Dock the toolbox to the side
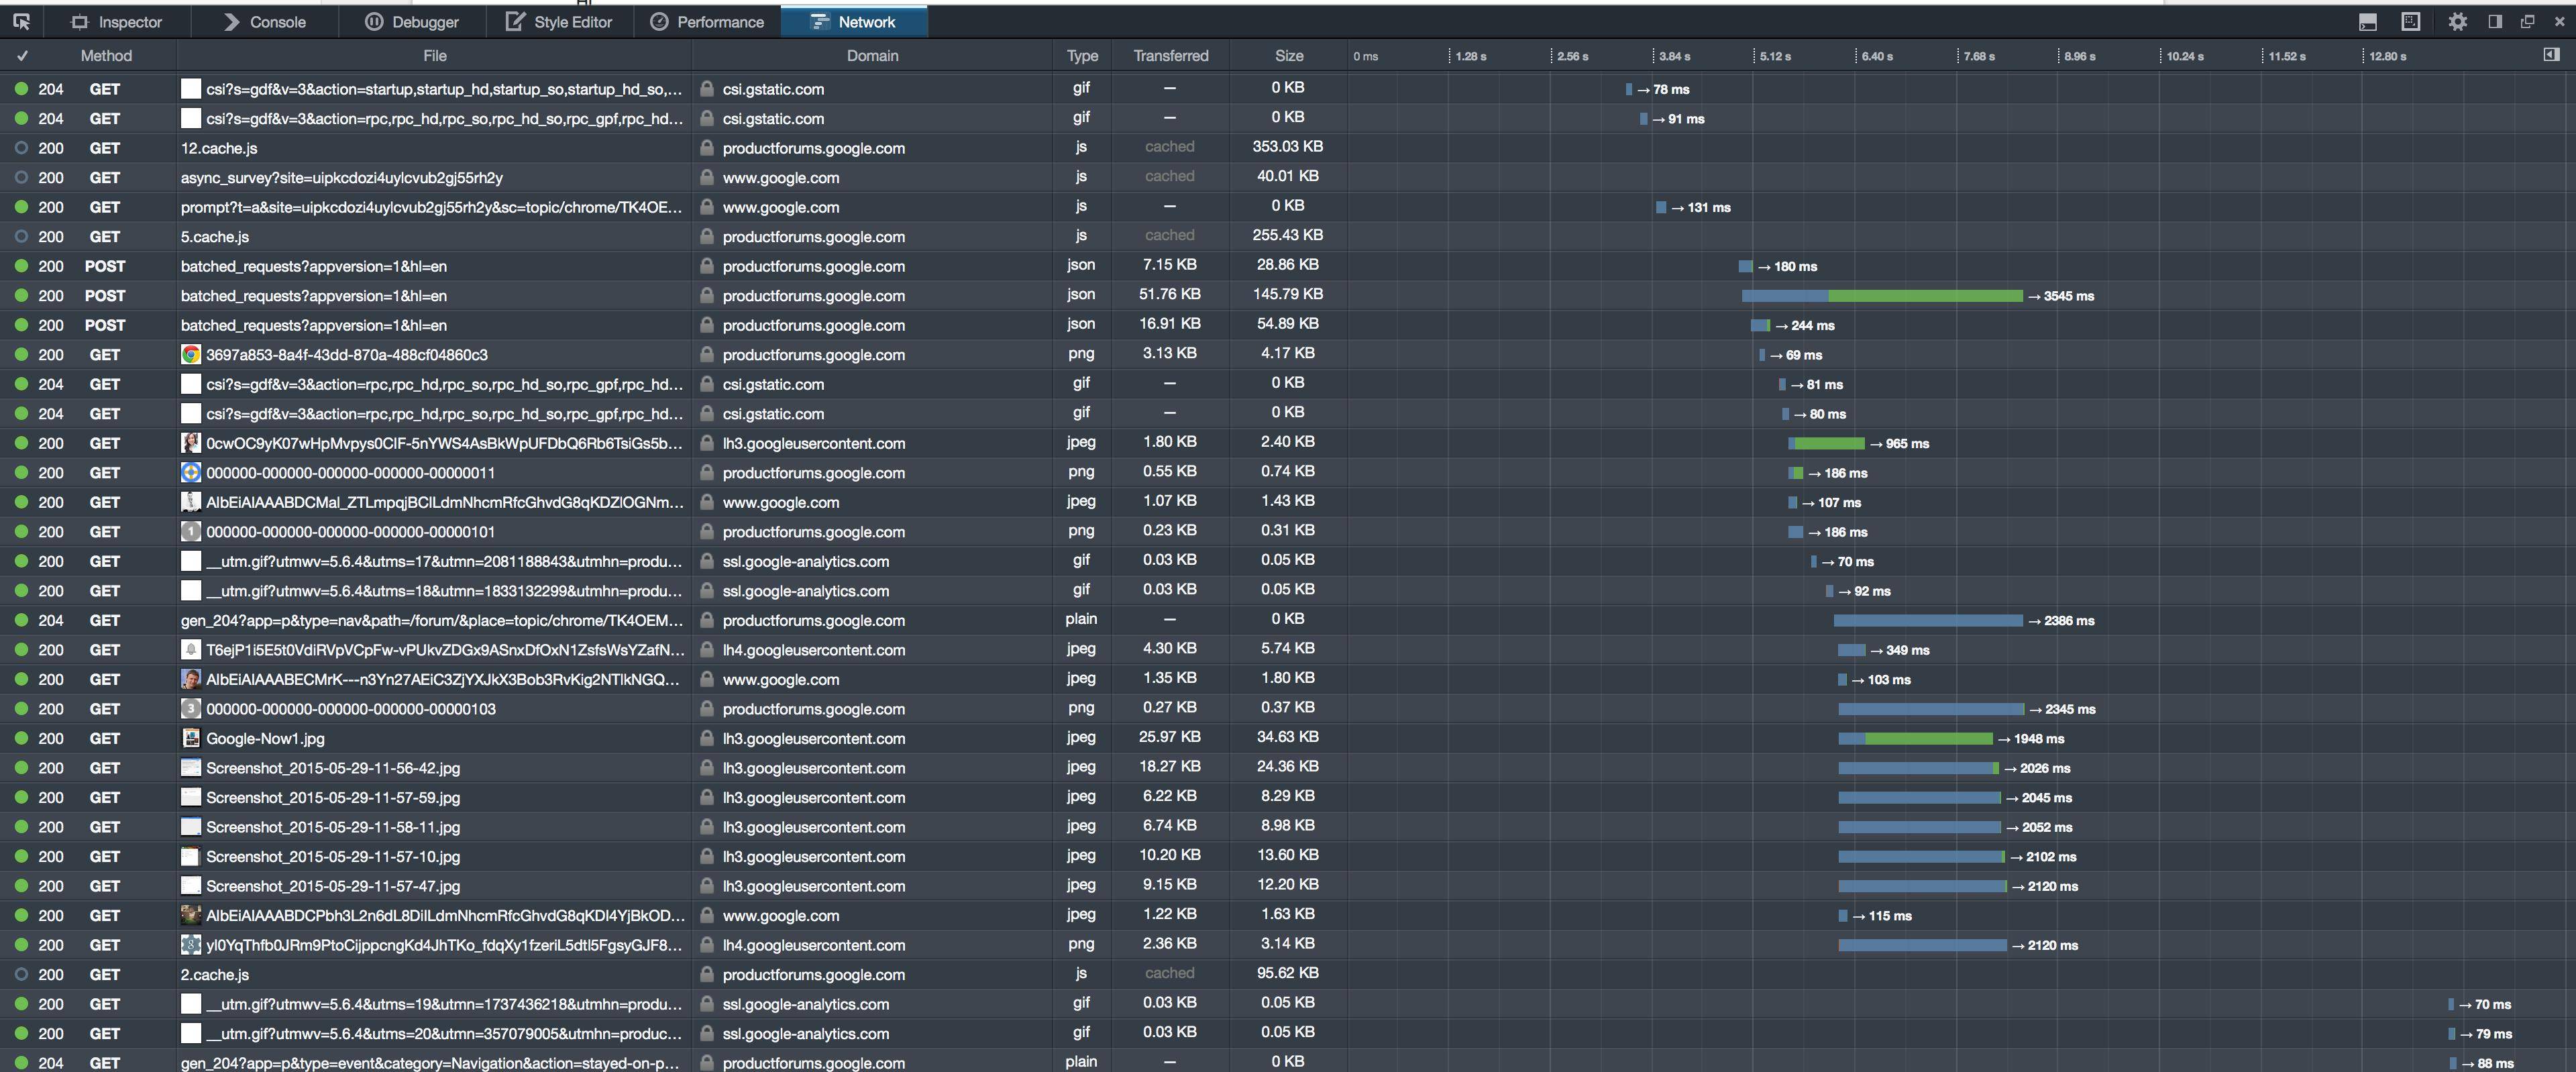The image size is (2576, 1072). pos(2495,21)
